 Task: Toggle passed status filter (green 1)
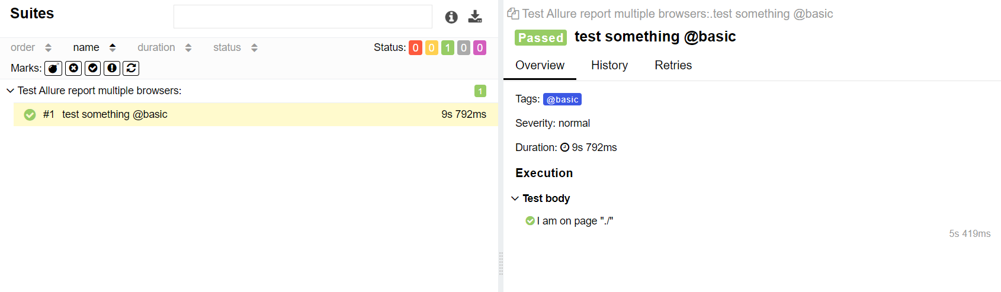click(448, 47)
